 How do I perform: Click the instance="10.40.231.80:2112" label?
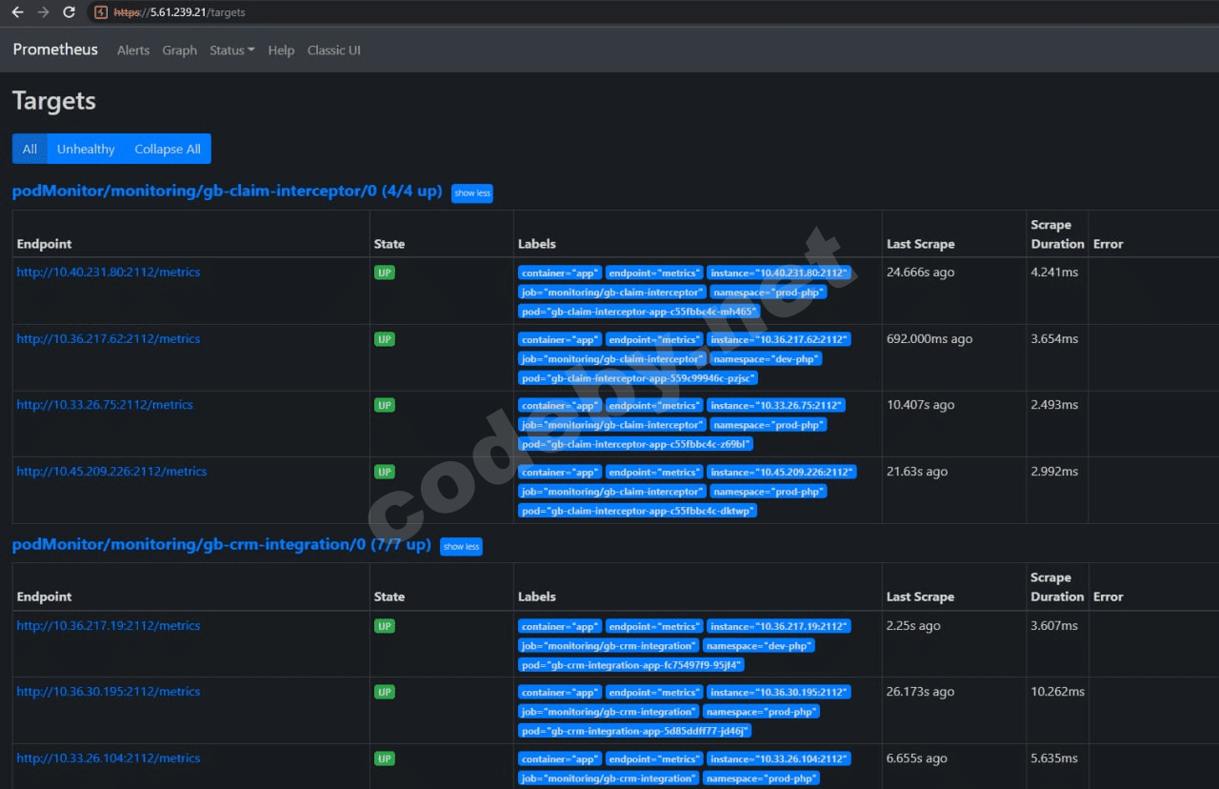tap(779, 273)
